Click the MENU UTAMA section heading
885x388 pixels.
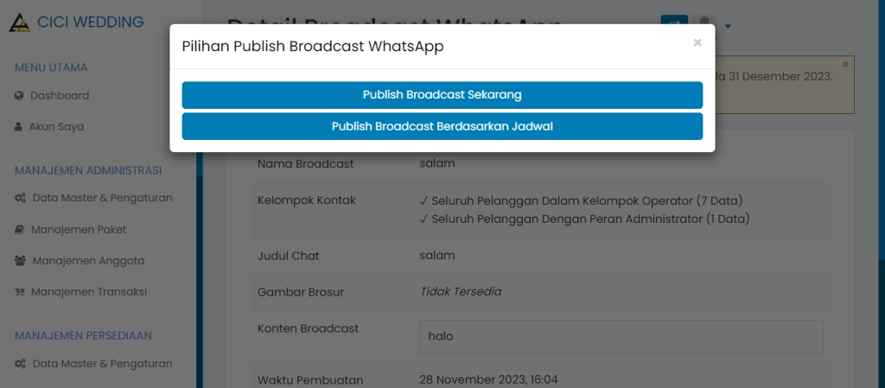(x=51, y=67)
